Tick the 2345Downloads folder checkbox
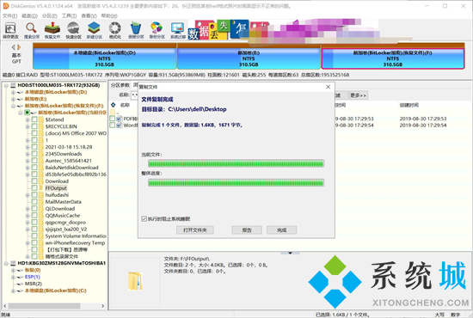Viewport: 473px width, 318px height. pos(34,154)
